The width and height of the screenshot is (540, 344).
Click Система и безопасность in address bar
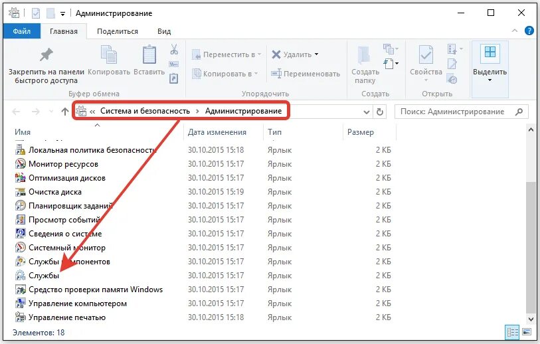tap(145, 111)
